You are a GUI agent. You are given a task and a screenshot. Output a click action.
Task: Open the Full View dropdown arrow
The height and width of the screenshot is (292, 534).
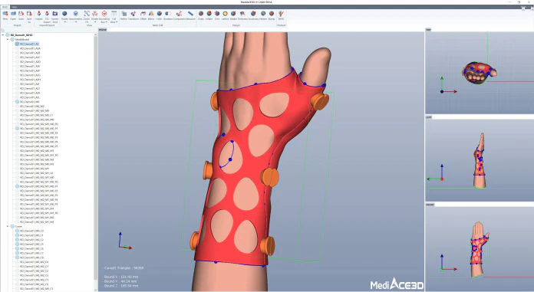(117, 21)
